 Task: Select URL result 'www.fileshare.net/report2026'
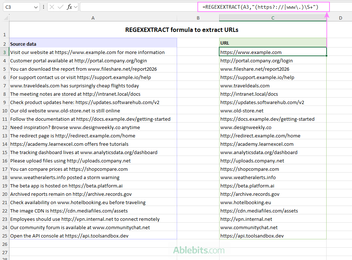[x=273, y=69]
